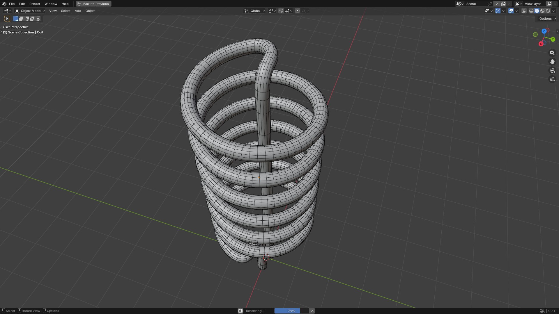The height and width of the screenshot is (314, 559).
Task: Switch perspective/orthographic grid icon
Action: tap(552, 79)
